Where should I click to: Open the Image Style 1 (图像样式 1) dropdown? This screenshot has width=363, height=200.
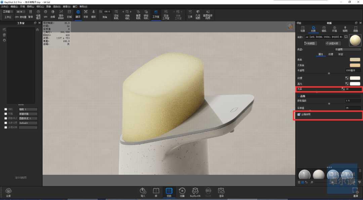coord(28,118)
